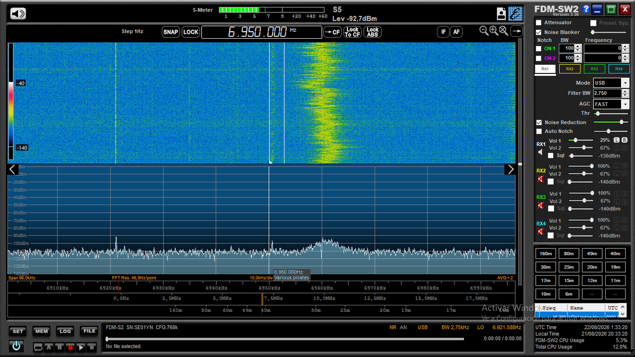
Task: Click the SNAP button
Action: pyautogui.click(x=171, y=32)
